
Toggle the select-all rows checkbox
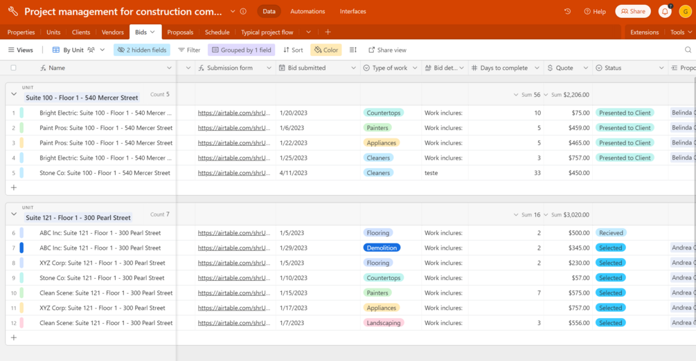tap(13, 68)
